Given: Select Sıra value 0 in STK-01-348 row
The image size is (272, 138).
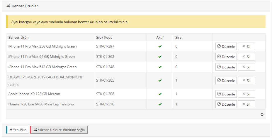Looking at the screenshot, I should (x=176, y=67).
